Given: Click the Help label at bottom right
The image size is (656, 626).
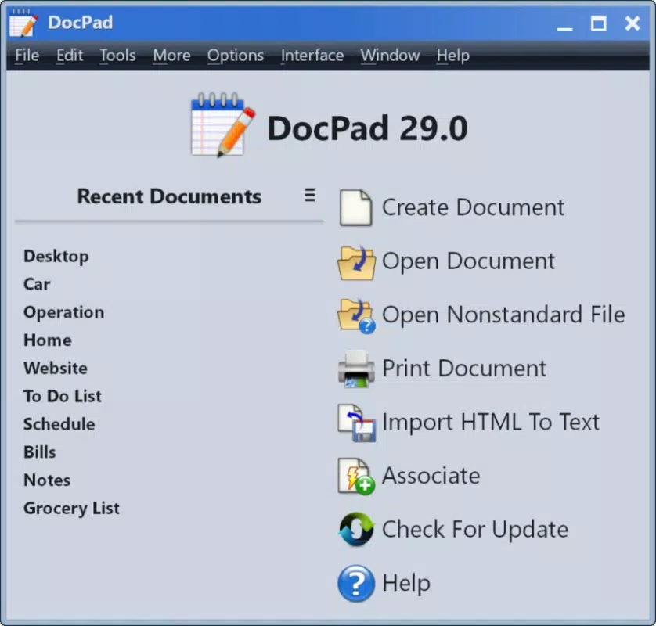Looking at the screenshot, I should point(406,583).
